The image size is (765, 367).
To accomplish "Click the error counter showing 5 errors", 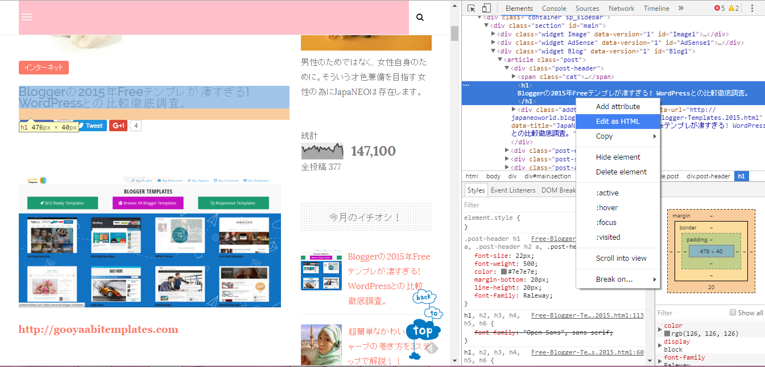I will click(x=718, y=8).
